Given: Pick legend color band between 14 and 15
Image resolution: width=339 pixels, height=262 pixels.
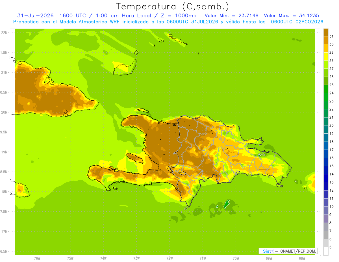Looking at the screenshot, I should coord(326,170).
